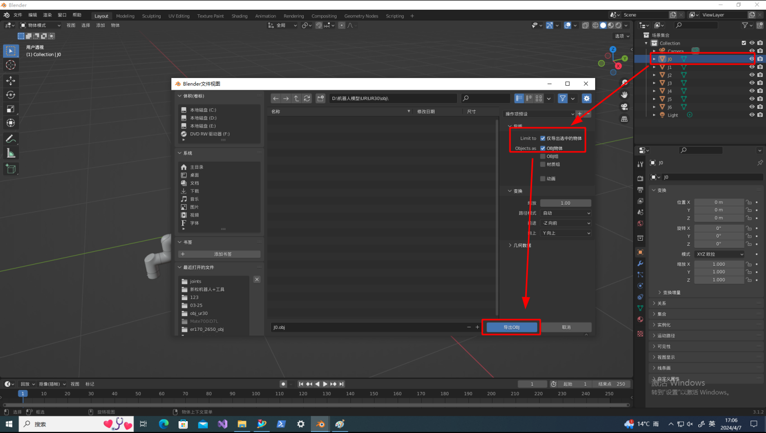Toggle the options gear panel in file view
Viewport: 766px width, 433px height.
coord(587,99)
